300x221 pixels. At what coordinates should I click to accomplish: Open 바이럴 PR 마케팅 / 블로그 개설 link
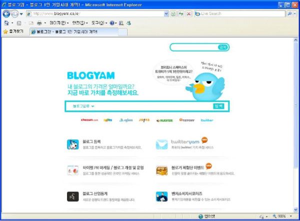113,168
